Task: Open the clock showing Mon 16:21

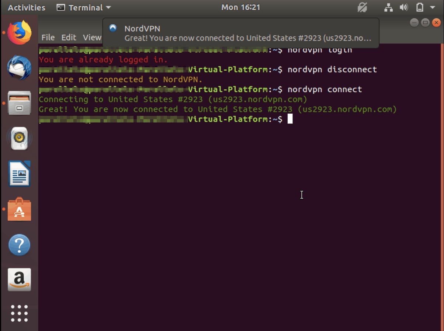Action: (240, 7)
